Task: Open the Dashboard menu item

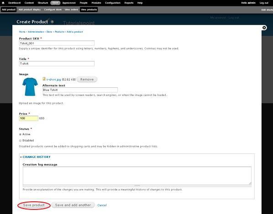Action: point(15,3)
